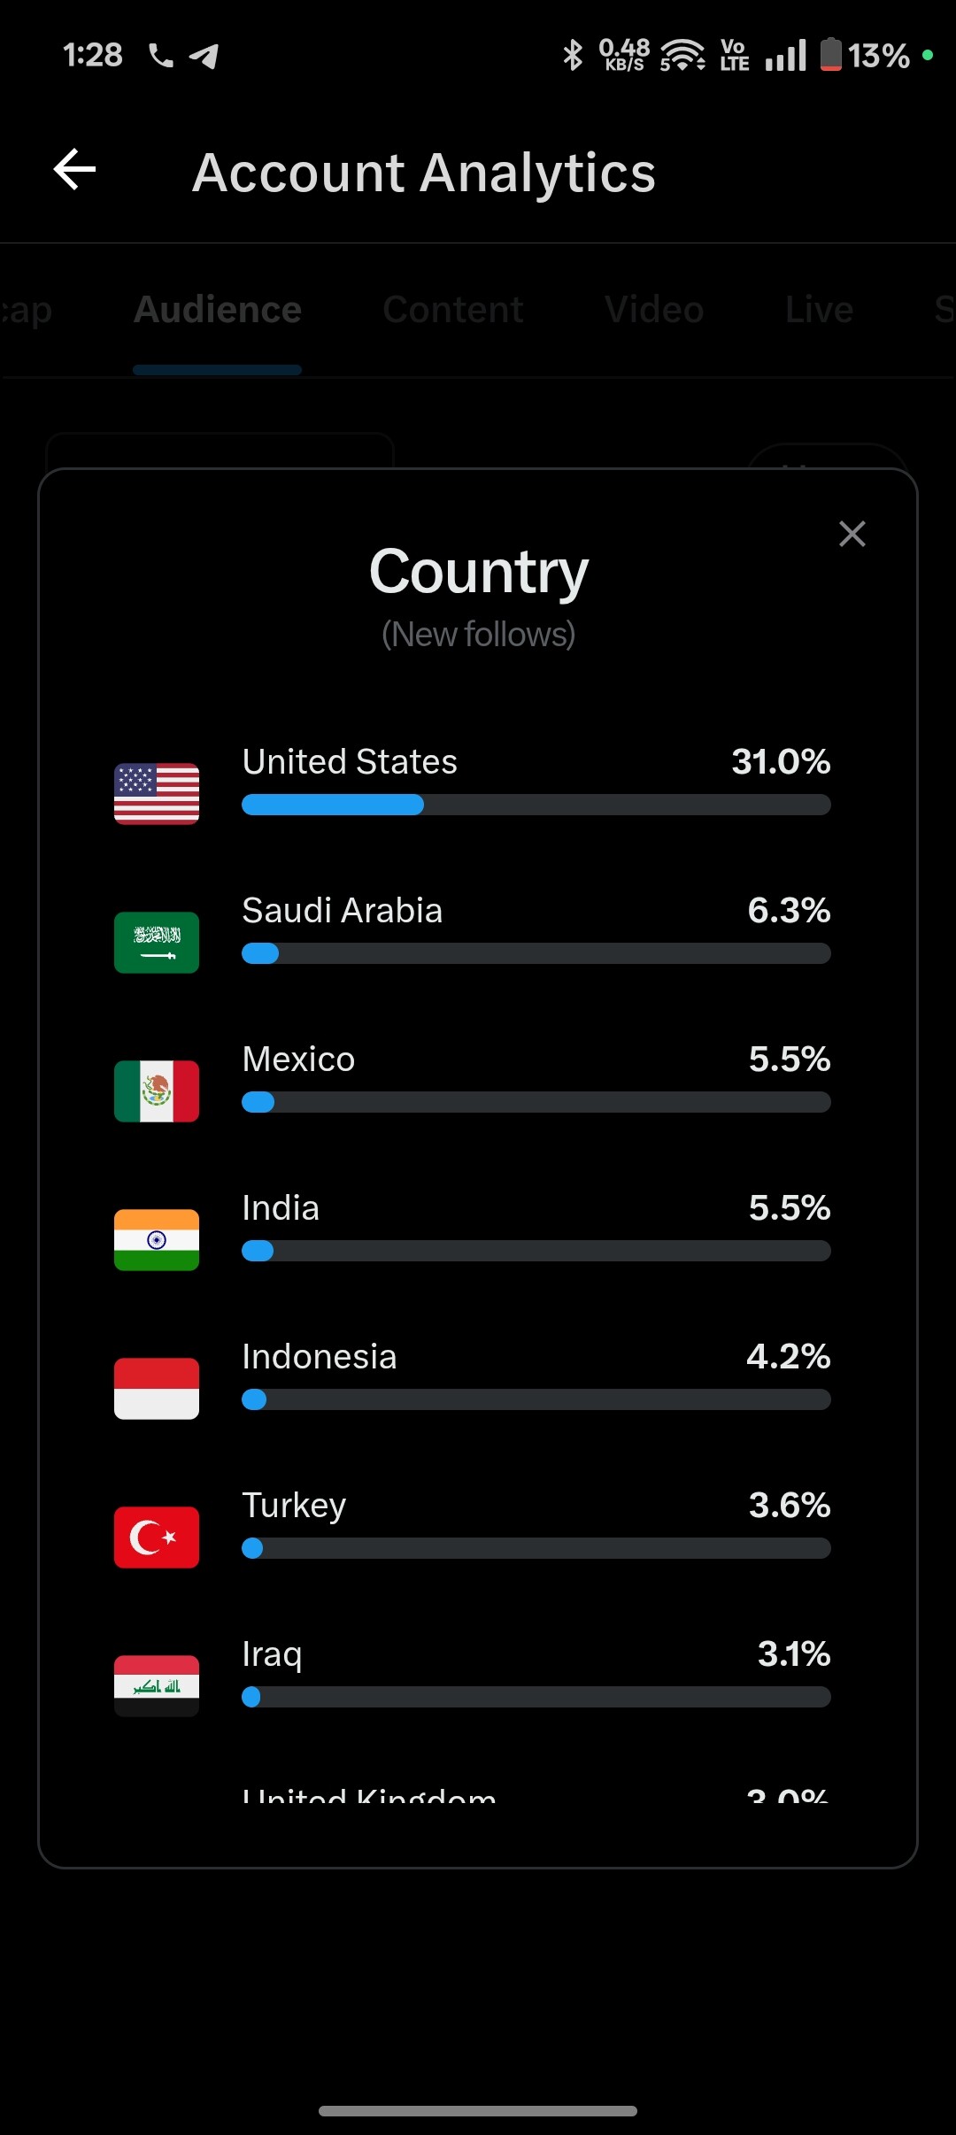
Task: Tap the Country heading text
Action: (478, 572)
